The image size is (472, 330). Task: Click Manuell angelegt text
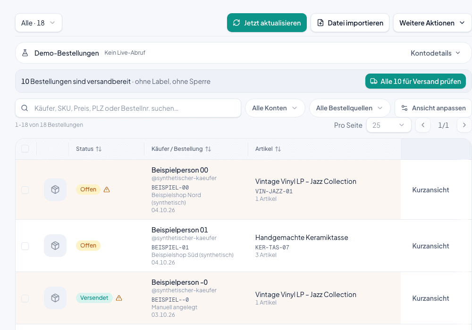click(174, 307)
